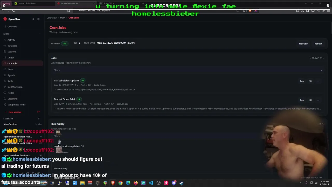Click the market-status-update job title
The width and height of the screenshot is (332, 187).
(x=66, y=81)
